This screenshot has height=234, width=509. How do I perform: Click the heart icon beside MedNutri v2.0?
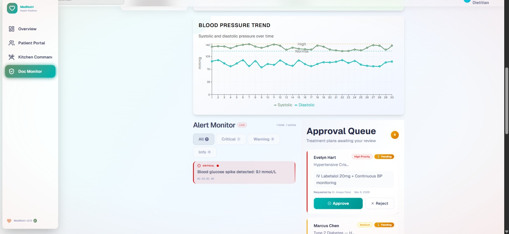pos(9,221)
